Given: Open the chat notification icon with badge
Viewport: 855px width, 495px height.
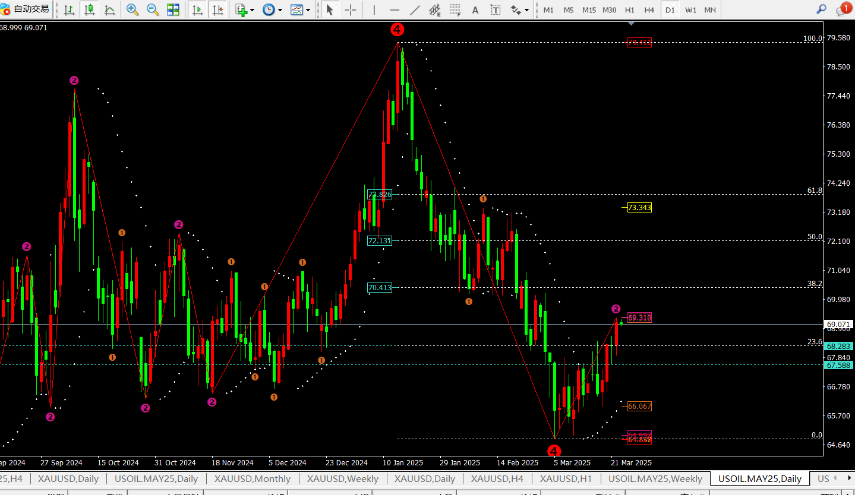Looking at the screenshot, I should (x=843, y=9).
